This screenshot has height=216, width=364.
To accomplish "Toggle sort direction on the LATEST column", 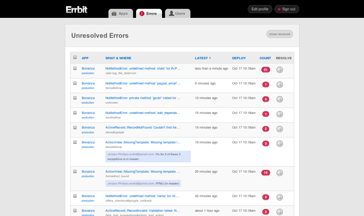I will (203, 58).
